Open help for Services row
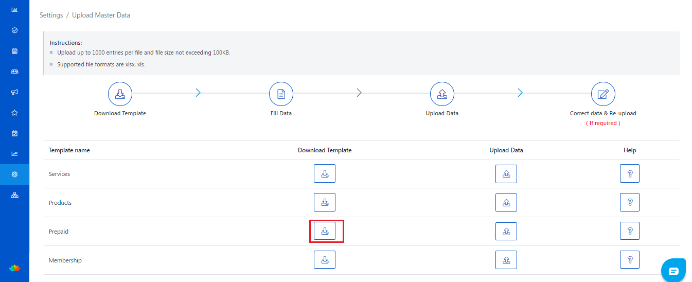 630,174
